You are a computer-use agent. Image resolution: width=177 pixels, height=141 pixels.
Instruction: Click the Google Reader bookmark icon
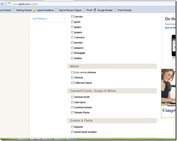95,10
